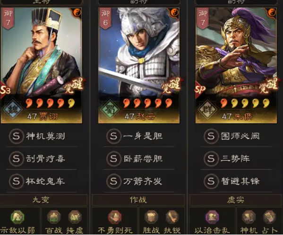The height and width of the screenshot is (235, 283).
Task: Click the 不勇则死 red tactic icon
Action: point(115,217)
